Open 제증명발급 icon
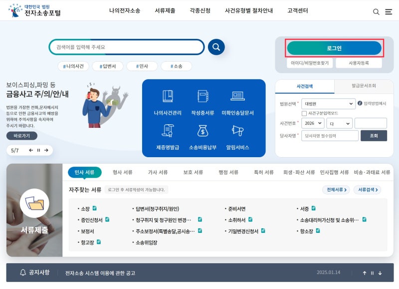The image size is (399, 289). (x=168, y=131)
